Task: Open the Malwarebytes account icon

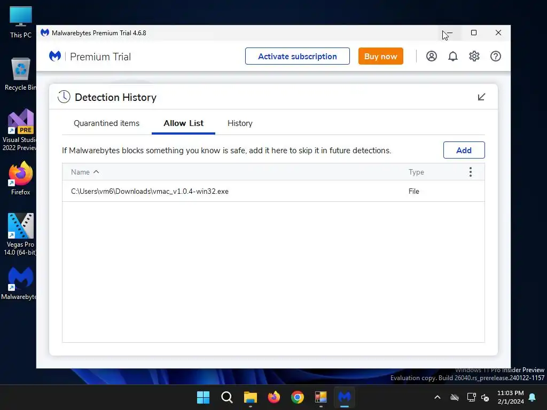Action: tap(432, 56)
